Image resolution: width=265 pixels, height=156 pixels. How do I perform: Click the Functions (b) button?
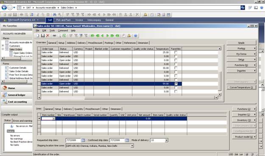click(241, 65)
